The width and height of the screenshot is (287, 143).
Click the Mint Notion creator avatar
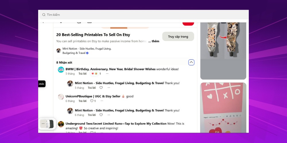(x=59, y=51)
